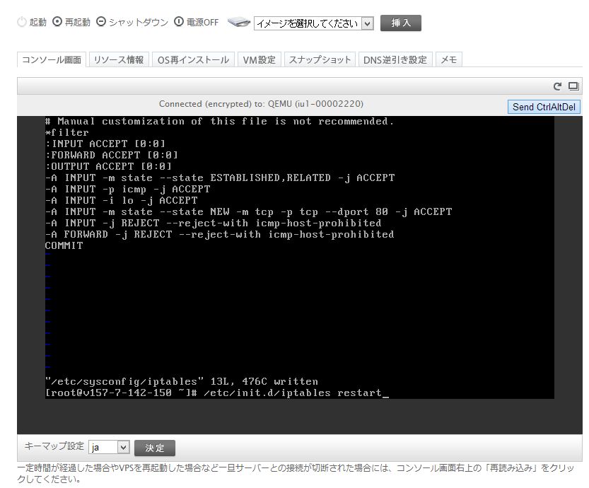
Task: Click the シャットダウン text label
Action: click(139, 22)
